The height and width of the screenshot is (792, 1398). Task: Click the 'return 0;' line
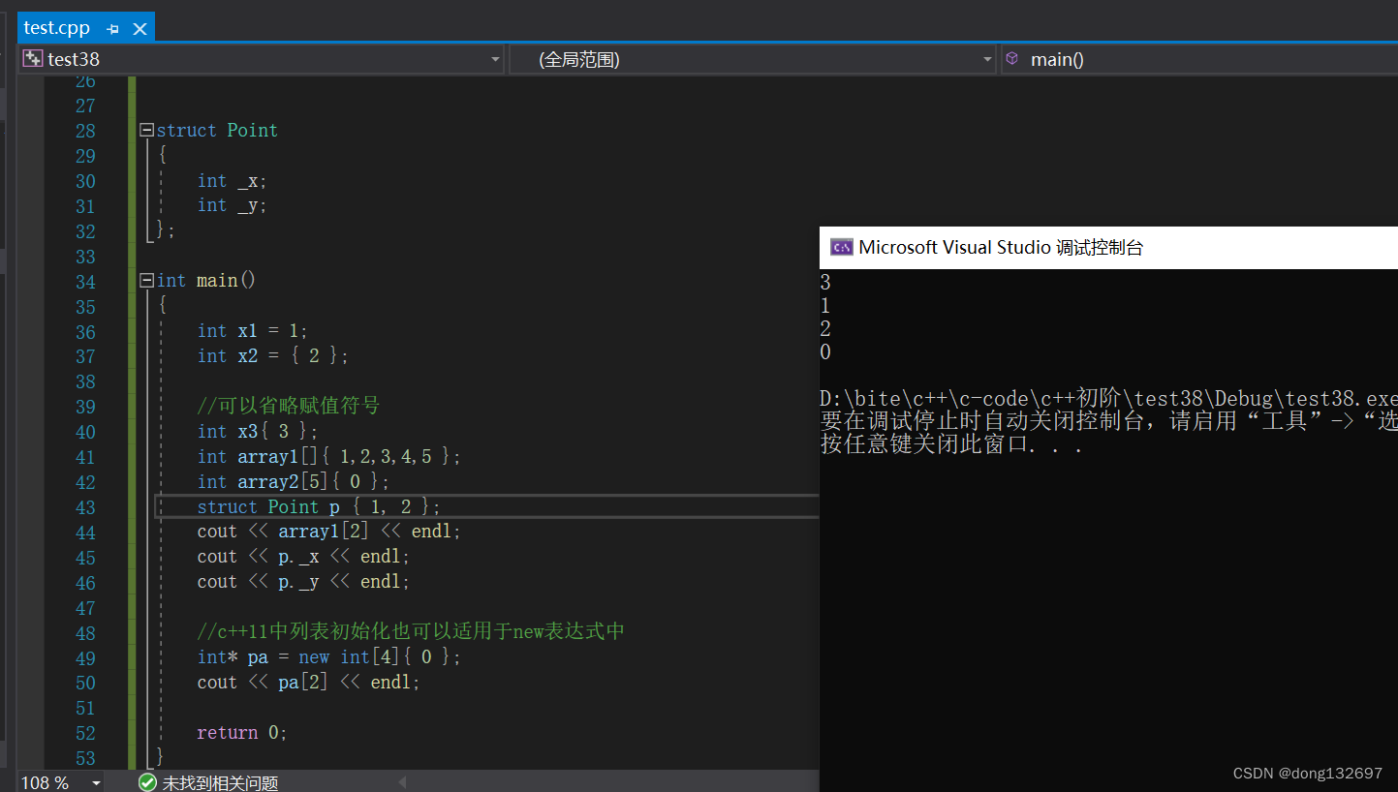point(242,733)
